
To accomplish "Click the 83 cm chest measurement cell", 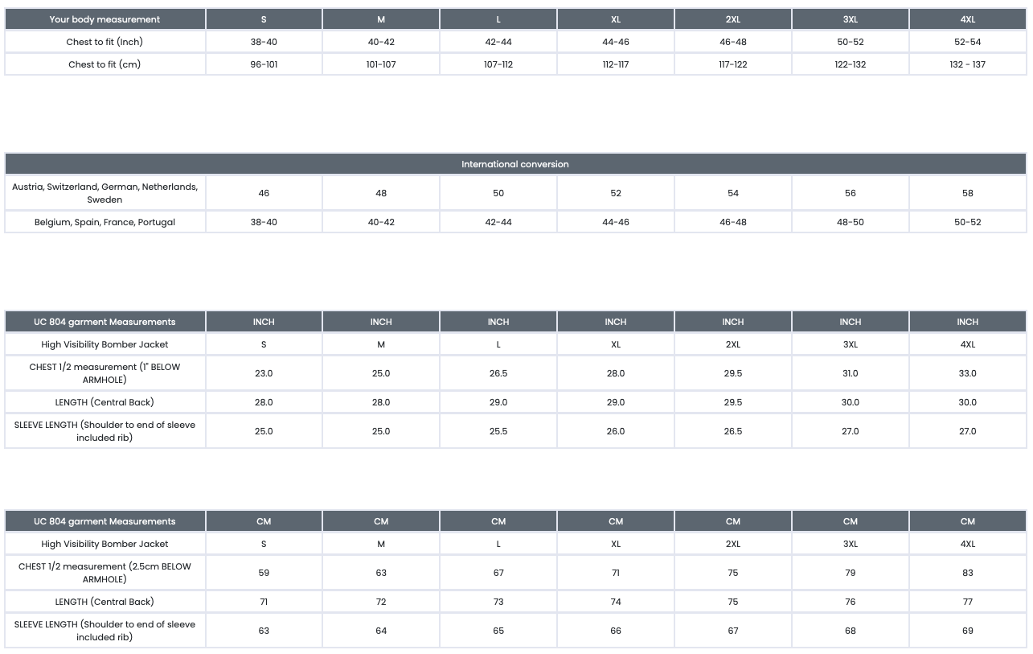I will point(967,573).
